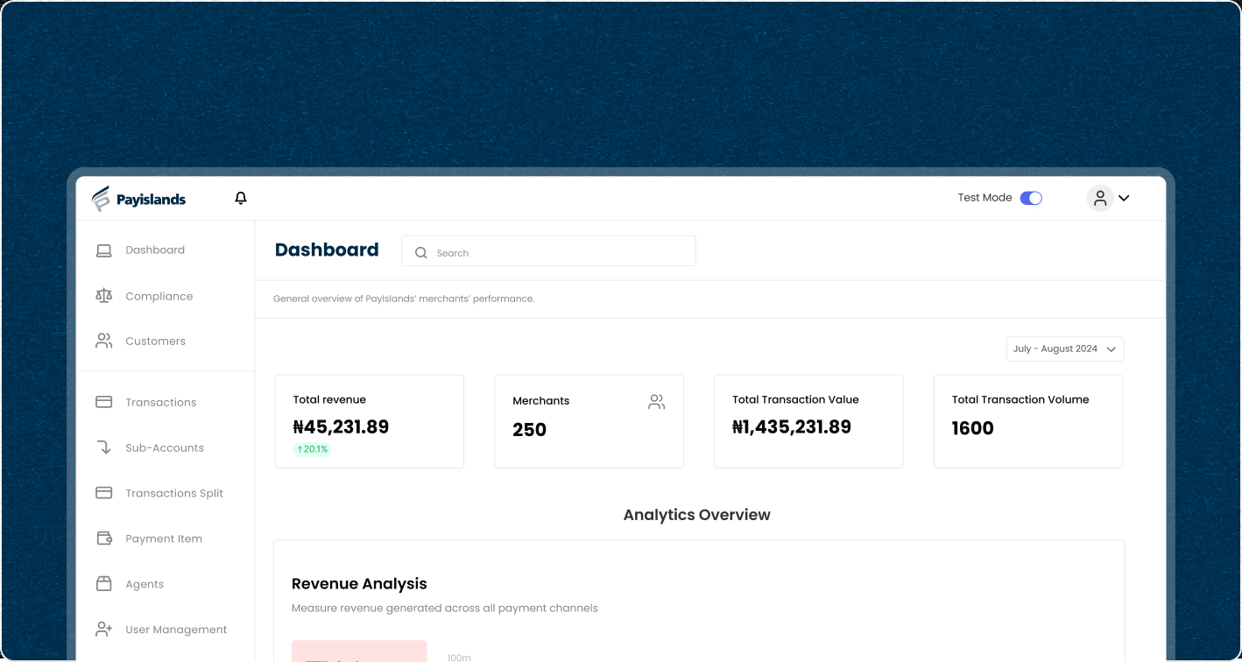Select the Payislands logo
The width and height of the screenshot is (1242, 662).
(x=138, y=199)
